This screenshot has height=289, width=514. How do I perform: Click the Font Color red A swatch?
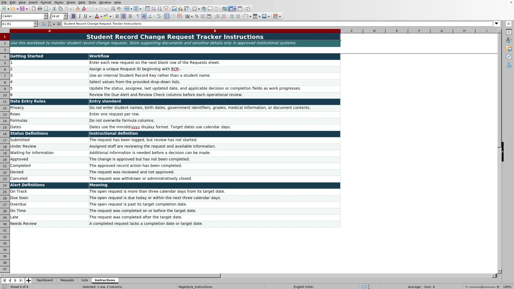click(x=97, y=16)
